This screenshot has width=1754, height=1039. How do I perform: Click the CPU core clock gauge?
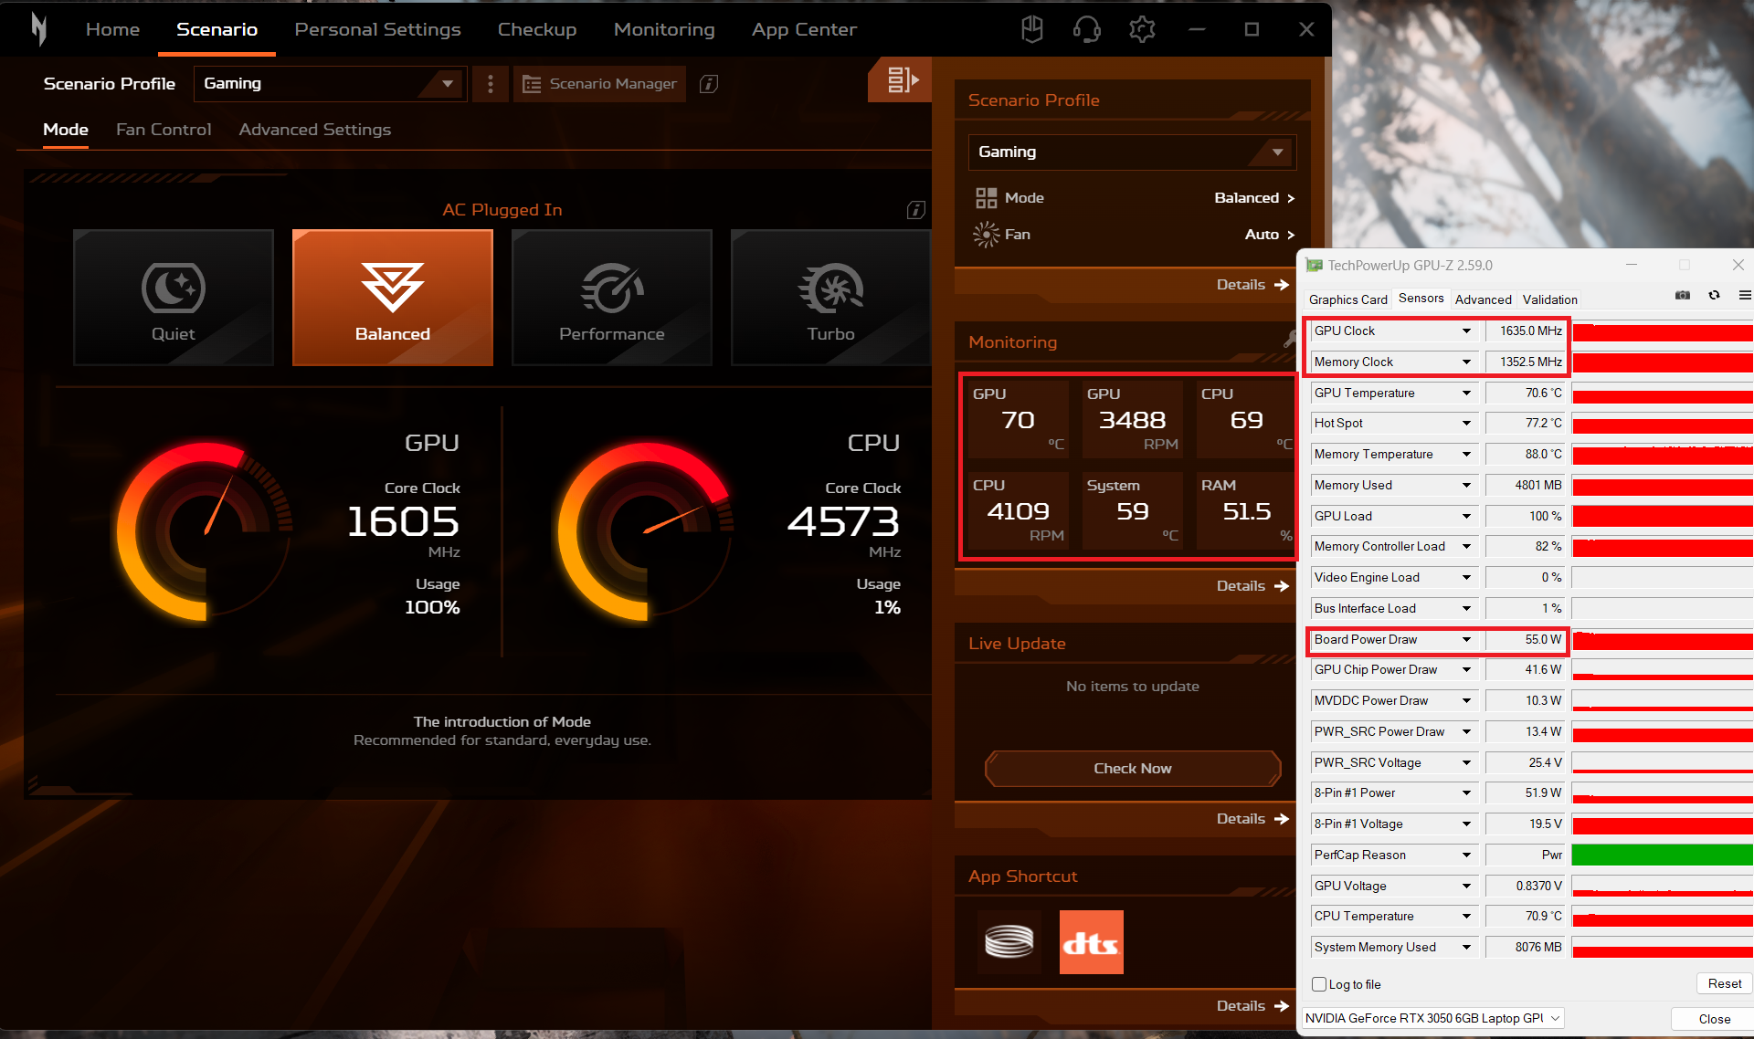coord(646,531)
